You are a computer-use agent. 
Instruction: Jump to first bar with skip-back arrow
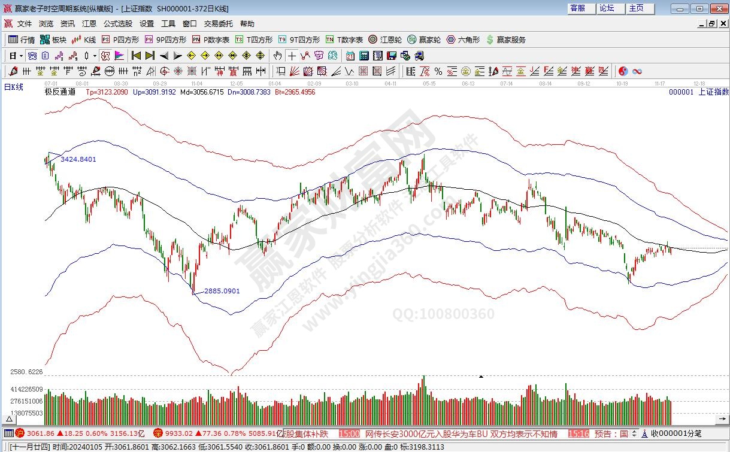pyautogui.click(x=136, y=56)
